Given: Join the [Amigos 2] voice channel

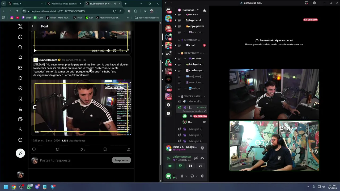Looking at the screenshot, I should click(x=192, y=129).
